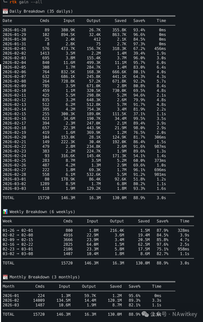
Task: Select the week "01-26 → 02-01"
Action: point(18,230)
